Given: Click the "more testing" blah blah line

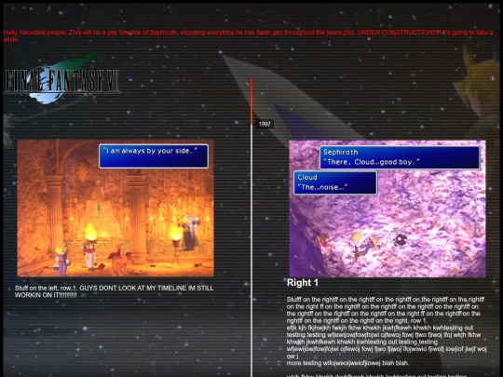Looking at the screenshot, I should coord(347,363).
